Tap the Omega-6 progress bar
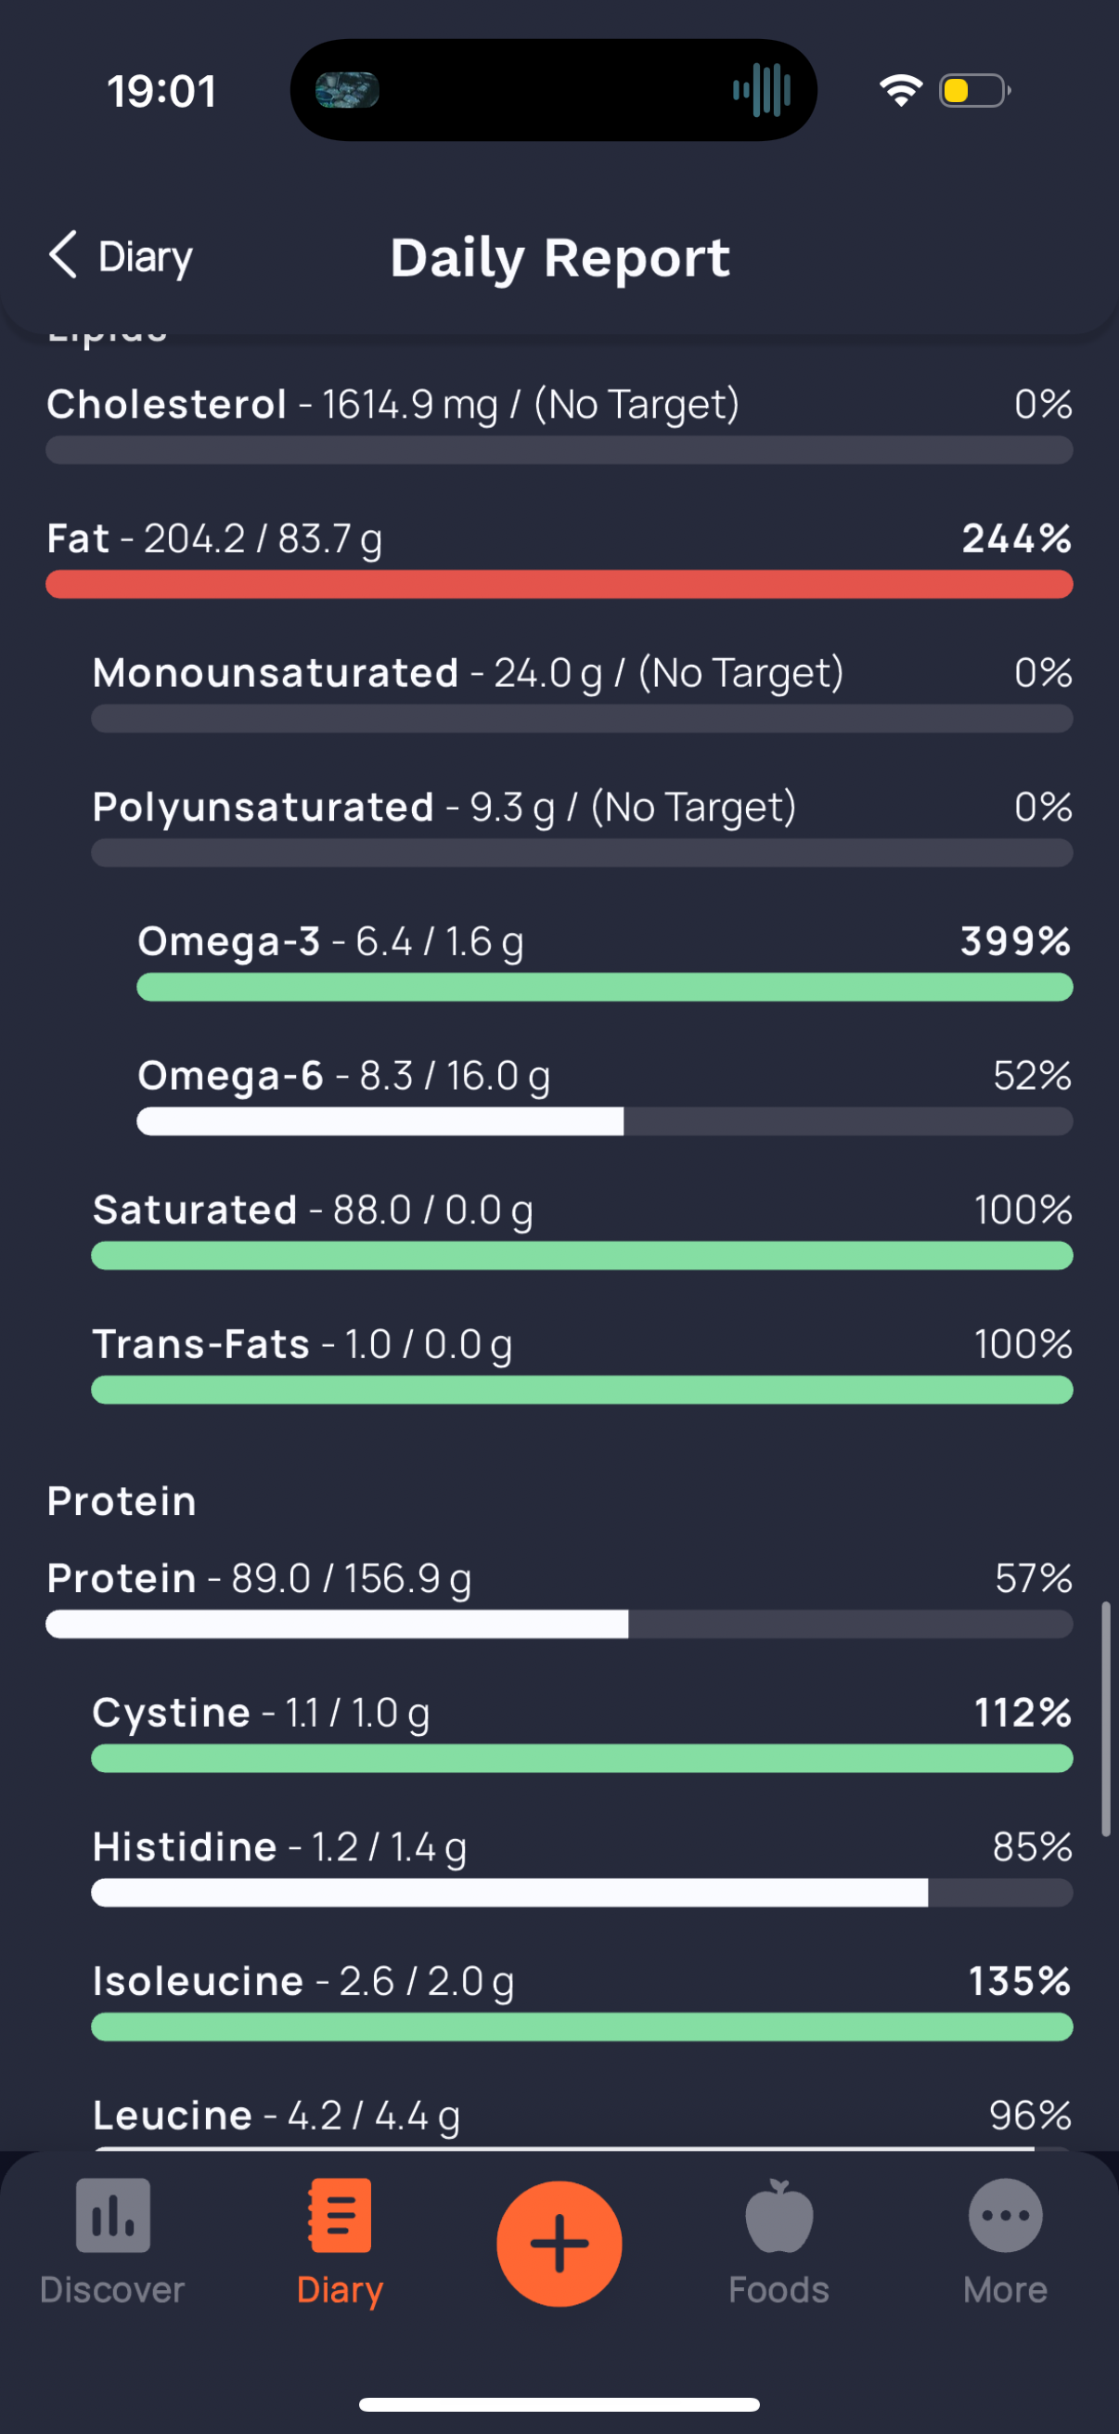Viewport: 1119px width, 2434px height. click(x=604, y=1121)
